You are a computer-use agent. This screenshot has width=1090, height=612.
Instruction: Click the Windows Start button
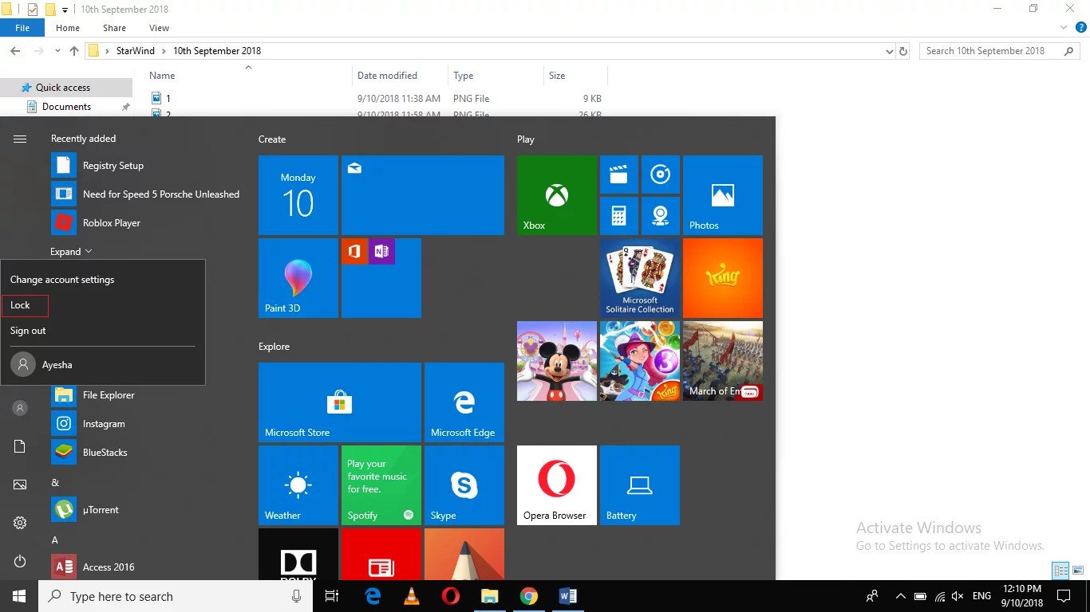click(x=19, y=596)
